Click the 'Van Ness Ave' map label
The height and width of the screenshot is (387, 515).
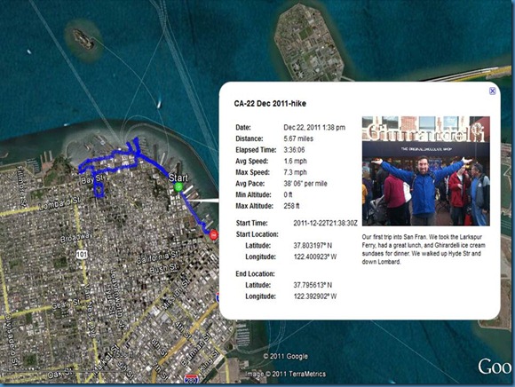coord(90,312)
